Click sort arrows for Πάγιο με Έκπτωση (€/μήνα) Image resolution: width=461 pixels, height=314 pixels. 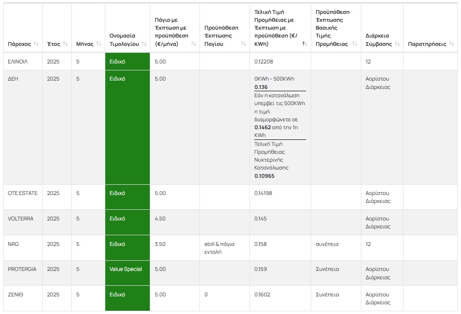tap(194, 44)
